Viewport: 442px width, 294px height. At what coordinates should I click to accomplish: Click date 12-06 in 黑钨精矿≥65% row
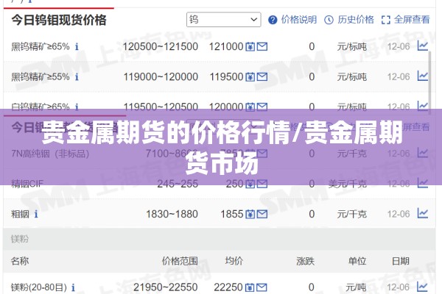[x=399, y=46]
